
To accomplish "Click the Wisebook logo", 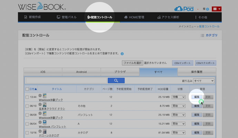I will coord(42,6).
